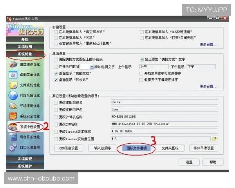Click the PC-B20110212161 computer name field
The image size is (235, 188).
click(x=164, y=117)
